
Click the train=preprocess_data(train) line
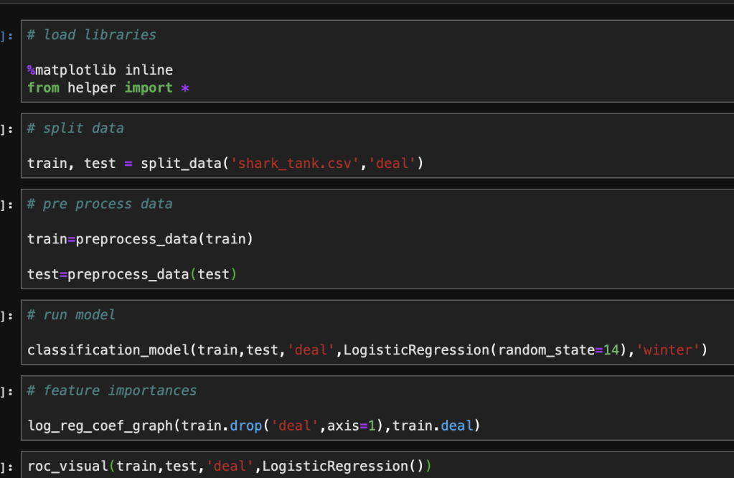tap(140, 238)
